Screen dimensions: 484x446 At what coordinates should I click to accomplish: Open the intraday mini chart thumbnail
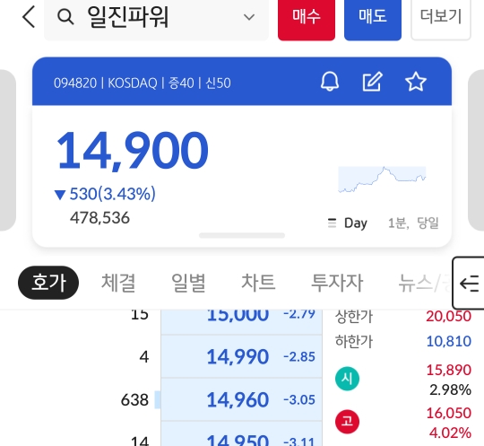coord(382,179)
